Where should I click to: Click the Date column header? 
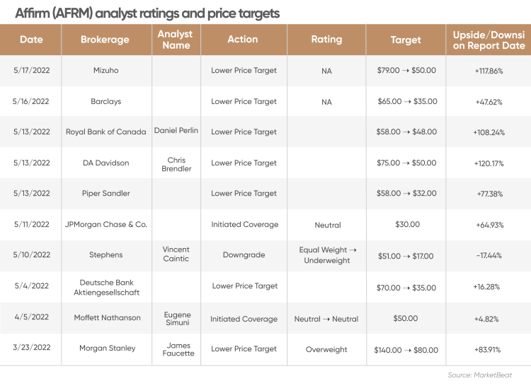pos(31,40)
